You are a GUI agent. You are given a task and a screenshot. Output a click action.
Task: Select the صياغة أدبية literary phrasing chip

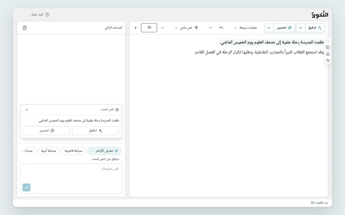pos(49,151)
